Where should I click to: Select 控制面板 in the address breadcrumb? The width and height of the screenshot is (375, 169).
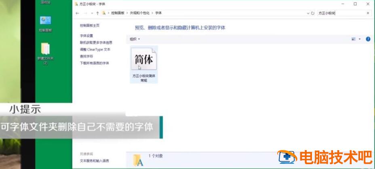click(118, 13)
